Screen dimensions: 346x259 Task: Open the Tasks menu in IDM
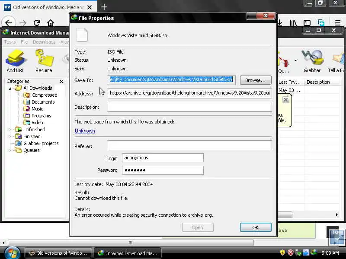(10, 41)
